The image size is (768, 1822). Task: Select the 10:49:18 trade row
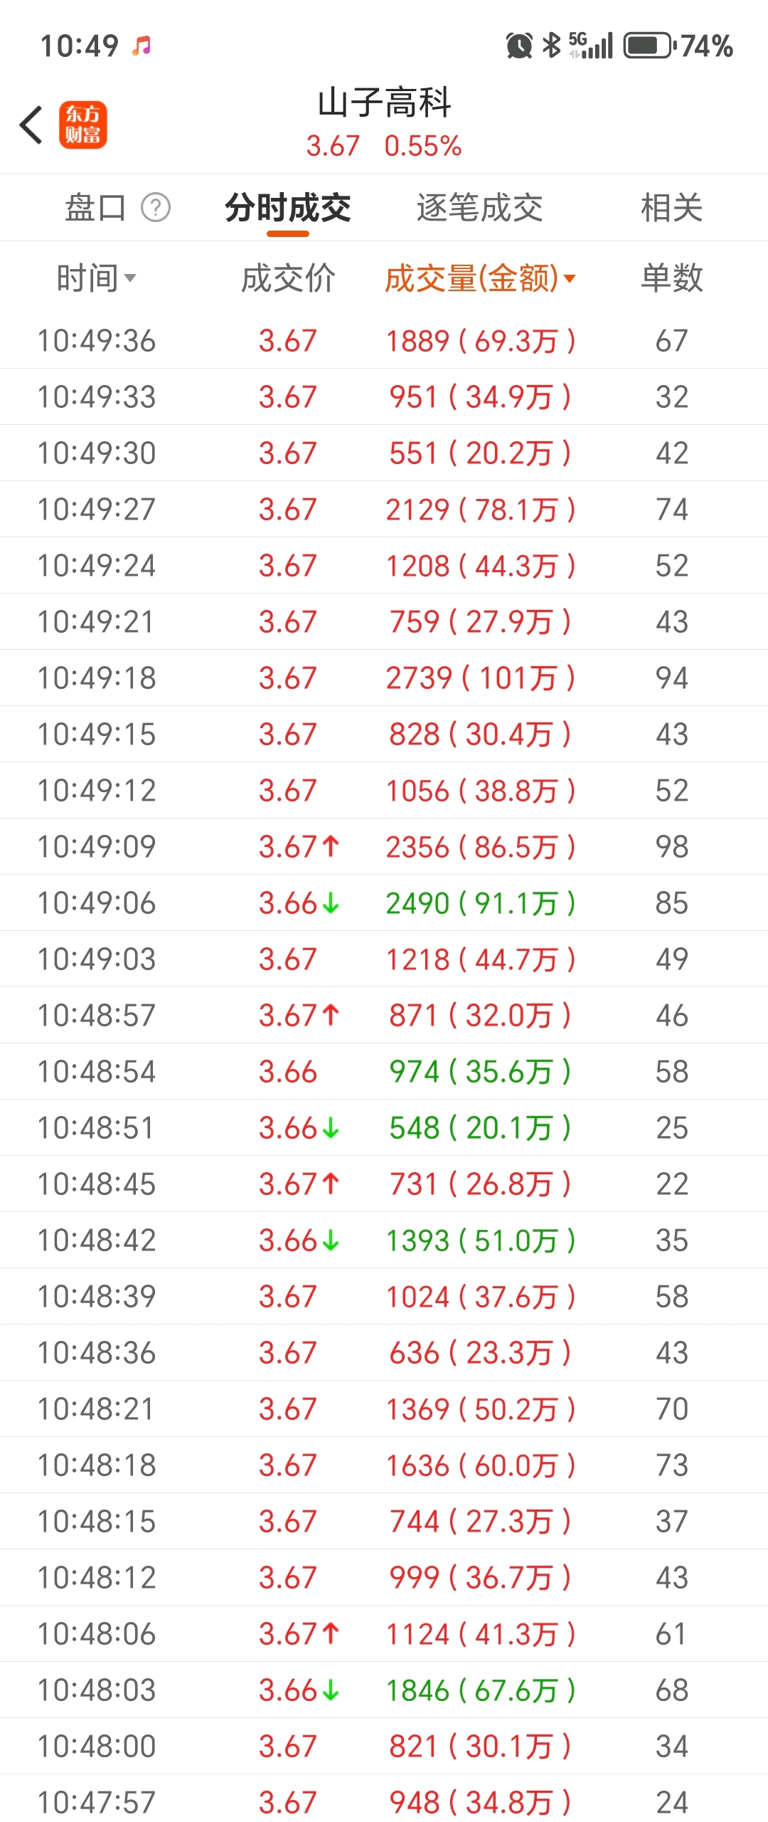tap(384, 678)
